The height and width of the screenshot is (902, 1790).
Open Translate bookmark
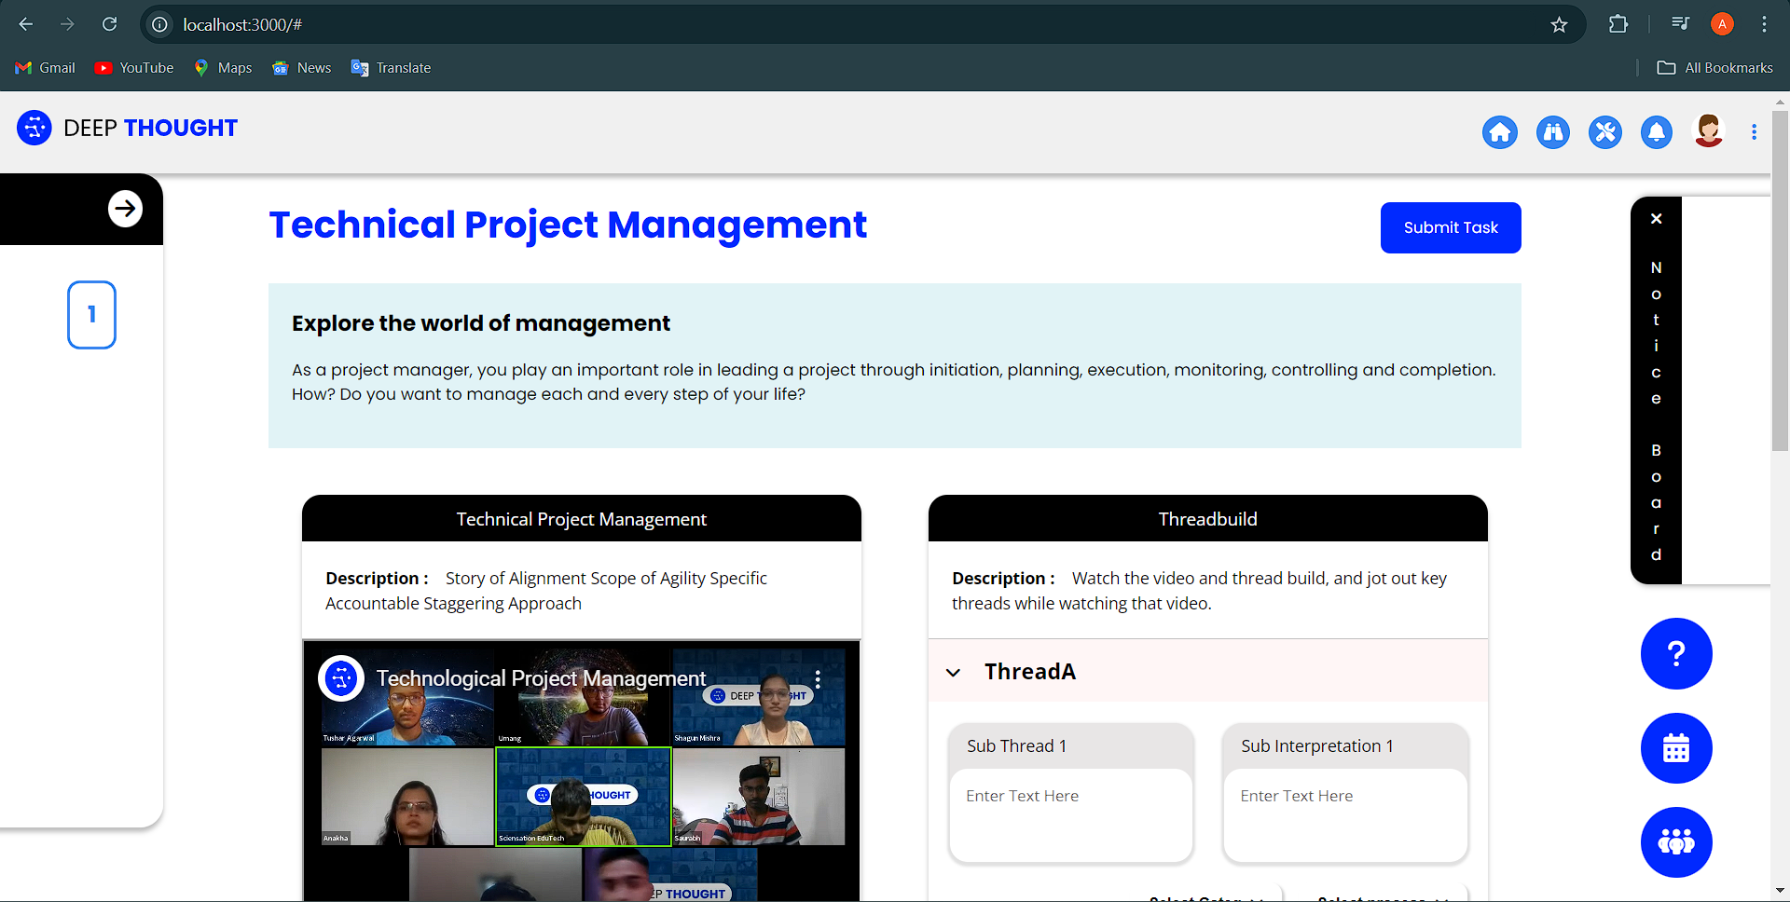point(391,68)
